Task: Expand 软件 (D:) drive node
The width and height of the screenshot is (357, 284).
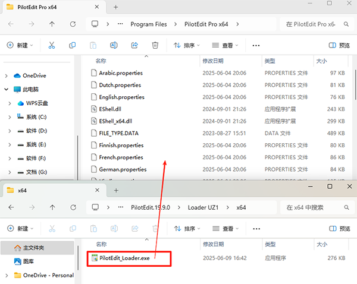Action: coord(10,131)
